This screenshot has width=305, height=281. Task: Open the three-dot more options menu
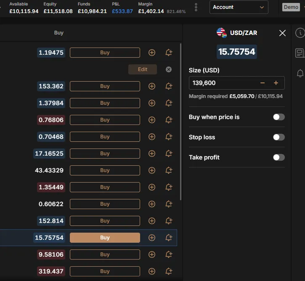pyautogui.click(x=196, y=7)
